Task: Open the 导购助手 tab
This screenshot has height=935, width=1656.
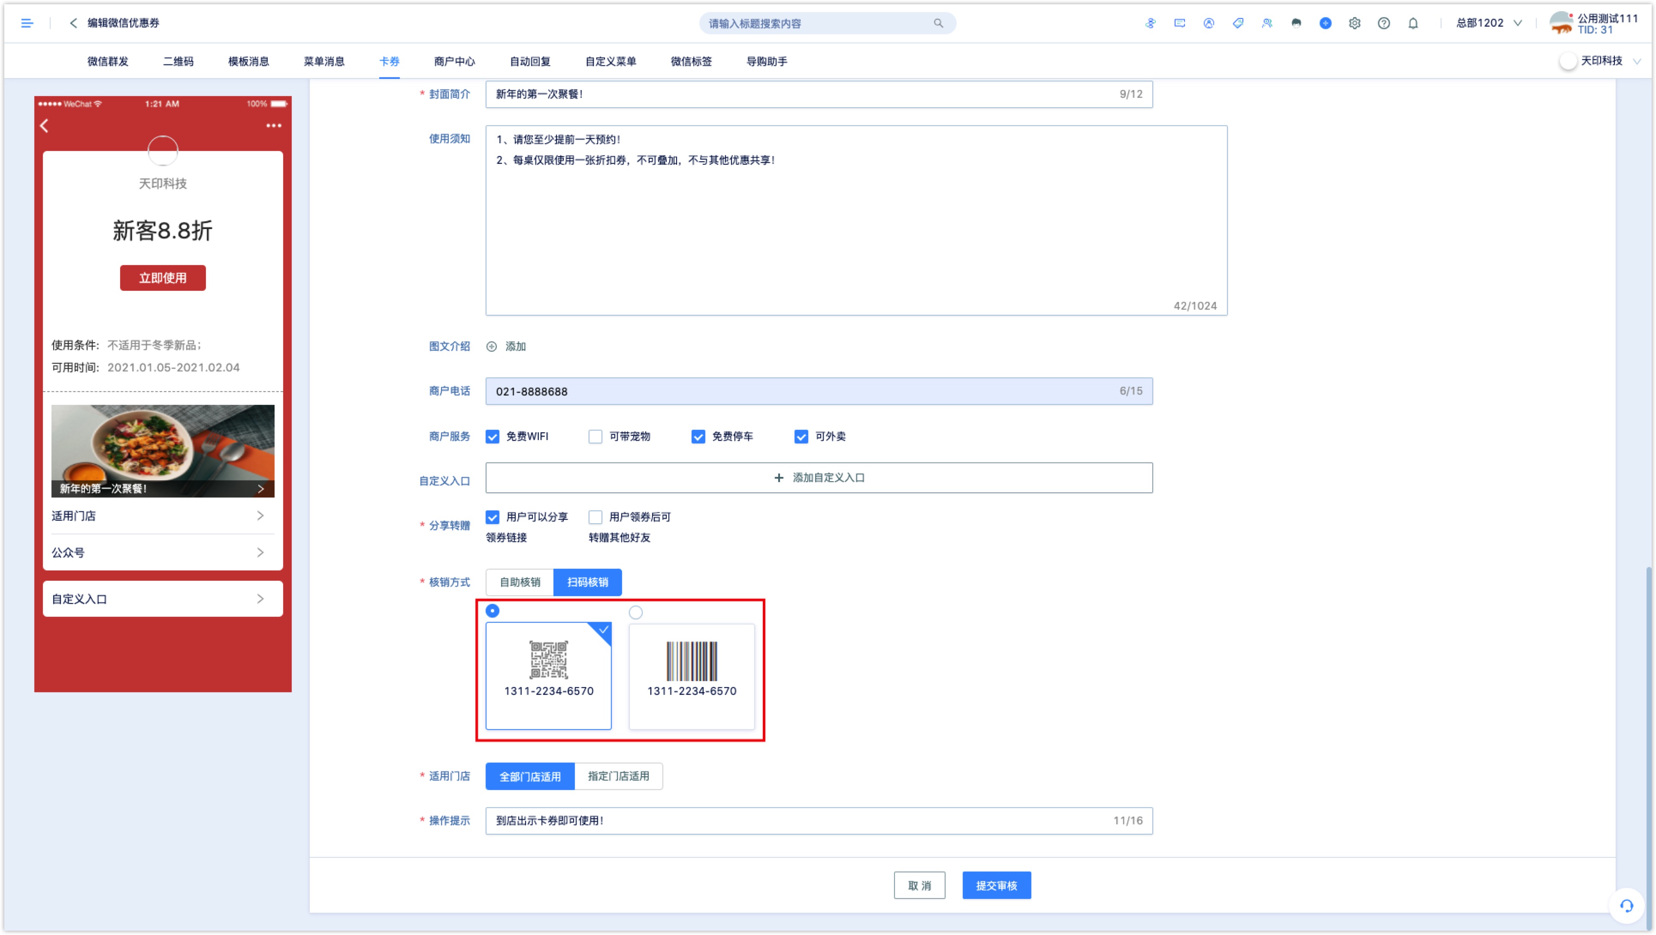Action: (767, 61)
